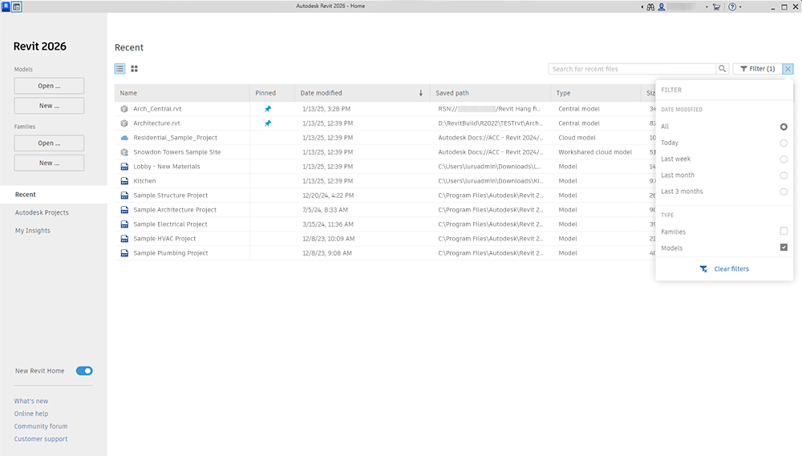Click the Revit application logo icon
Screen dimensions: 802x456
[x=6, y=6]
